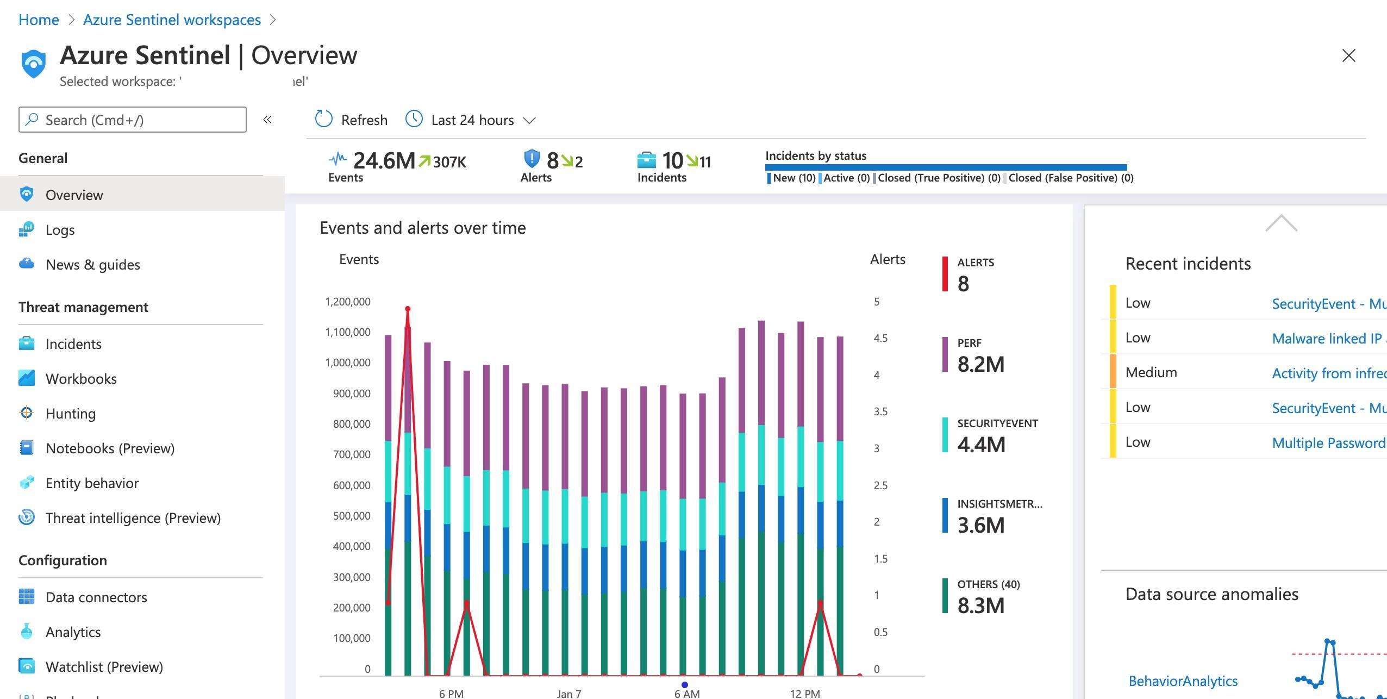Click the Data connectors grid icon
Image resolution: width=1387 pixels, height=699 pixels.
click(26, 597)
